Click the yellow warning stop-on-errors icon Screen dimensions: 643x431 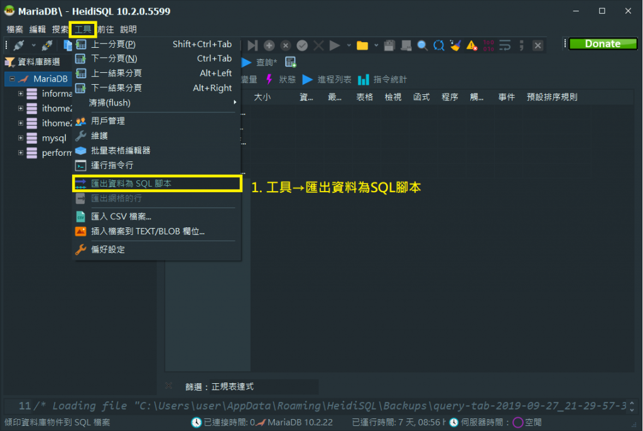[472, 45]
